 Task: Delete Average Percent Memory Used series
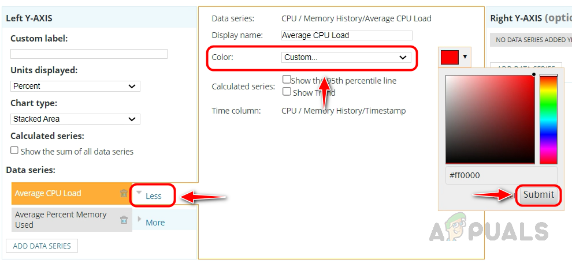click(124, 220)
